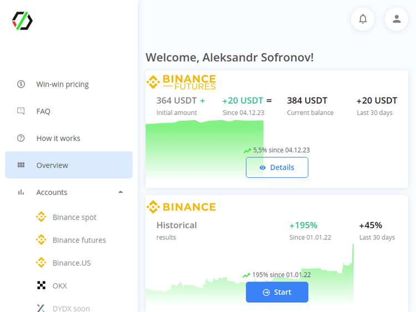Image resolution: width=416 pixels, height=312 pixels.
Task: Select the FAQ menu item
Action: (x=43, y=111)
